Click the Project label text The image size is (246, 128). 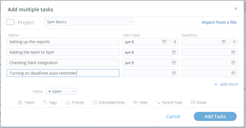point(26,22)
